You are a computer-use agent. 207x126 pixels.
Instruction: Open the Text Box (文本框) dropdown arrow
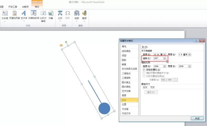click(5, 21)
